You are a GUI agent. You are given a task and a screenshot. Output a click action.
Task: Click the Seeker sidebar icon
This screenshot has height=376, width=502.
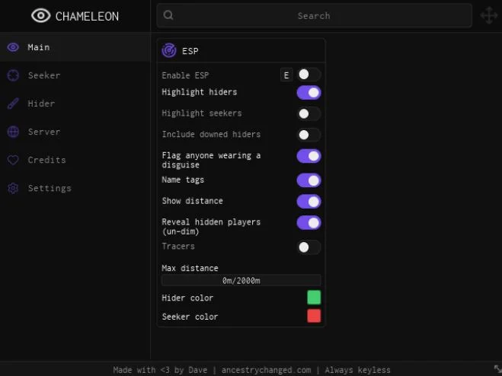coord(13,75)
